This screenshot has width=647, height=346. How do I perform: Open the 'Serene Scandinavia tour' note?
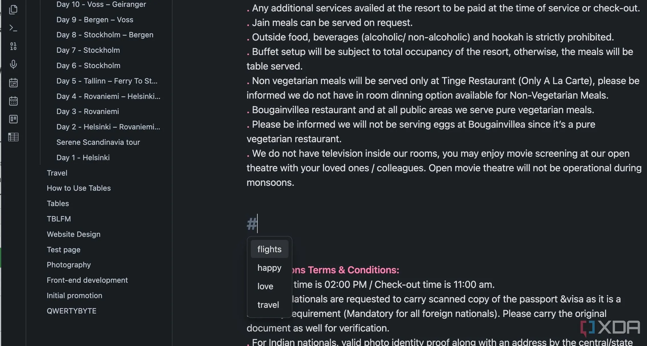[98, 142]
